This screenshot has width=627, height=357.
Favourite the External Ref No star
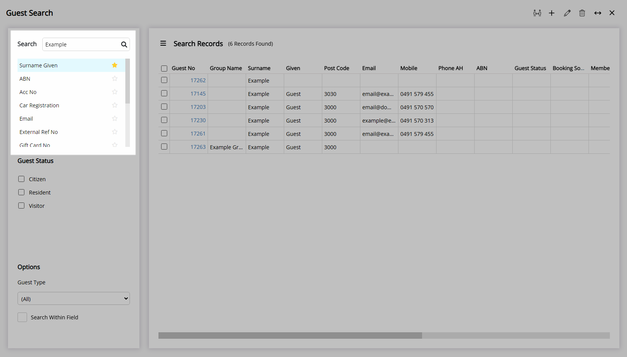tap(115, 132)
